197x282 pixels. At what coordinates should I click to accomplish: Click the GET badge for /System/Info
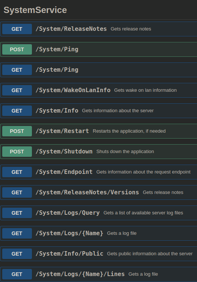point(17,111)
